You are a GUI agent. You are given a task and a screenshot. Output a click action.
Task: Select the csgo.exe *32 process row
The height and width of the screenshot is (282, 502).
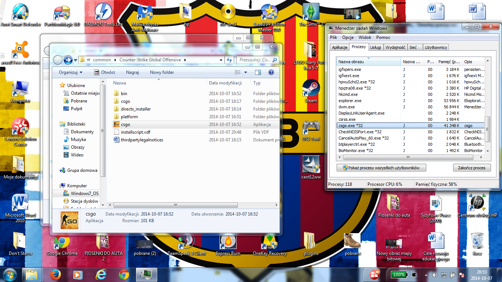411,126
